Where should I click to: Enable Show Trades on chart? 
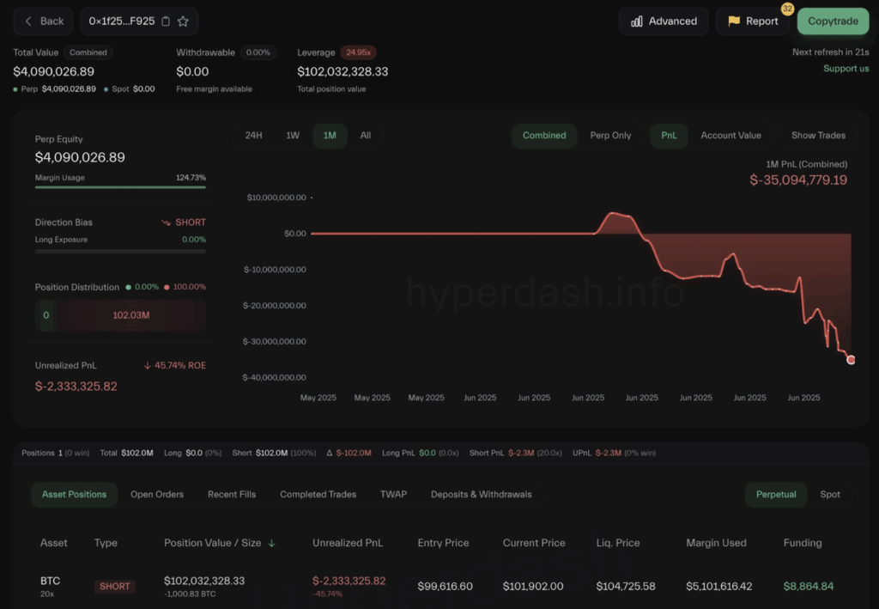pos(817,136)
